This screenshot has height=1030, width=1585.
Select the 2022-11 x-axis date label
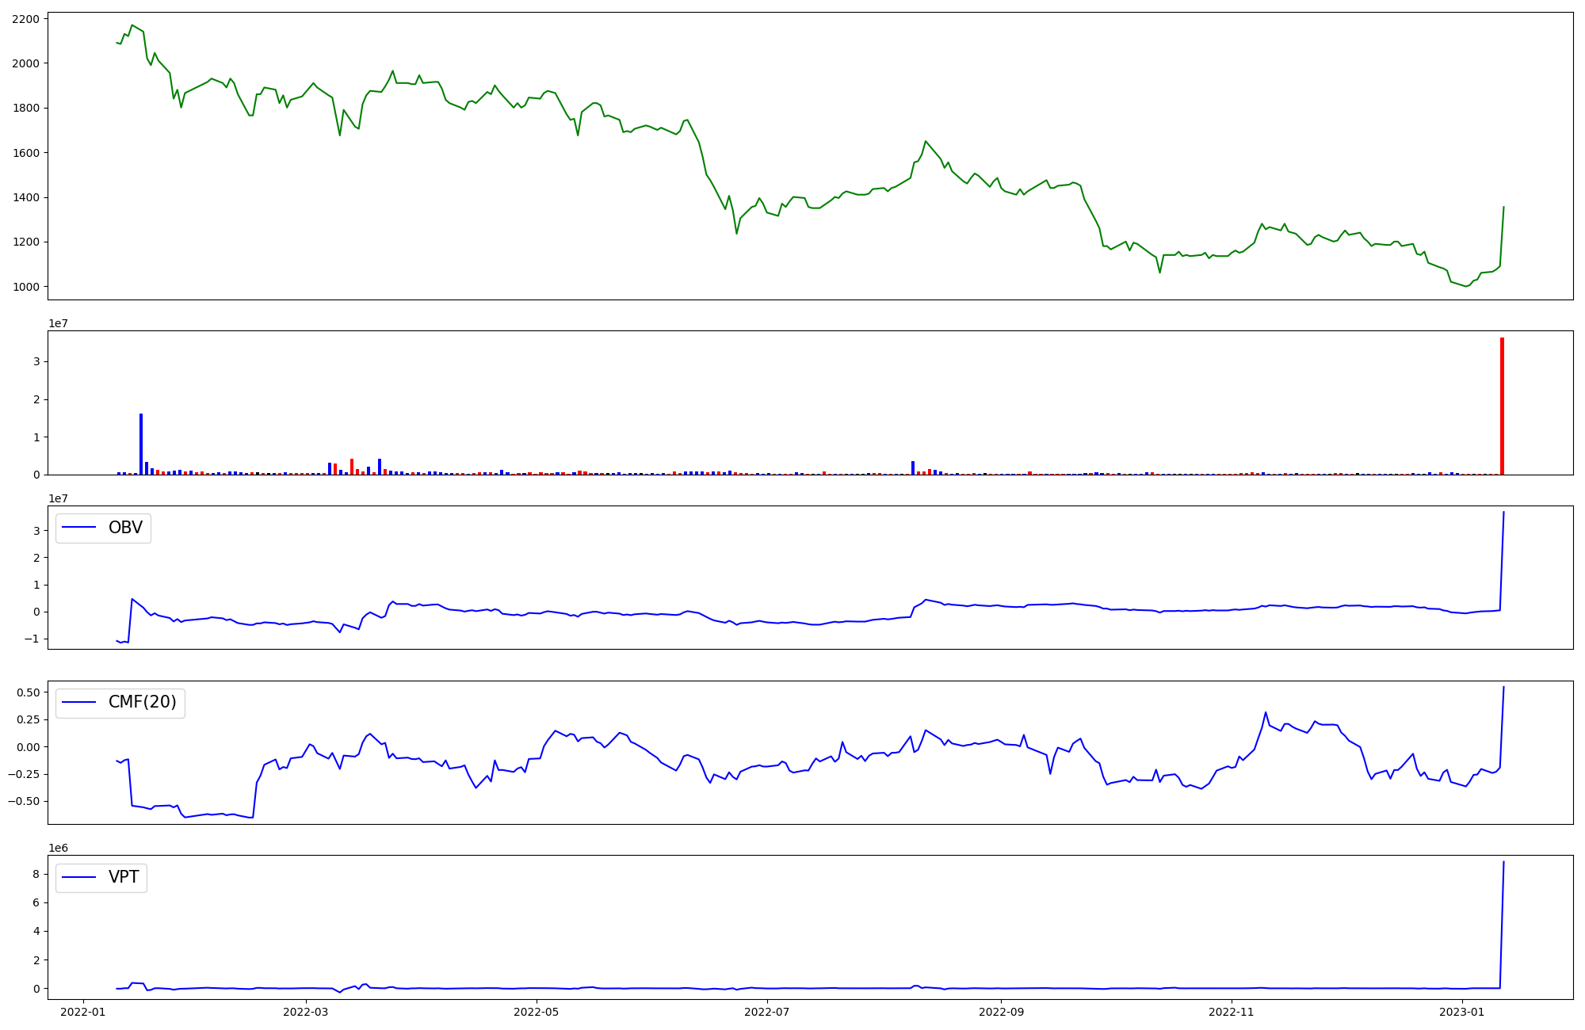[x=1232, y=1012]
